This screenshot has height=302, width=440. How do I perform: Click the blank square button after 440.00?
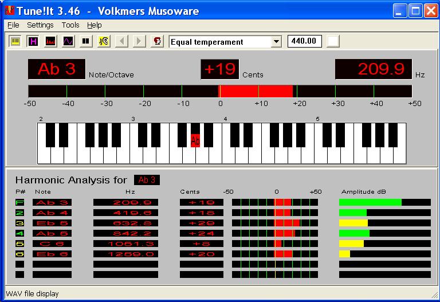click(333, 41)
